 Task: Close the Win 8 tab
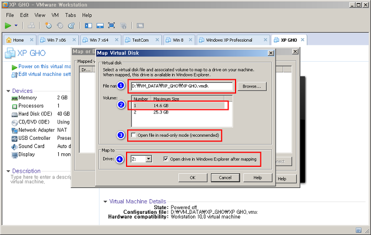click(190, 40)
